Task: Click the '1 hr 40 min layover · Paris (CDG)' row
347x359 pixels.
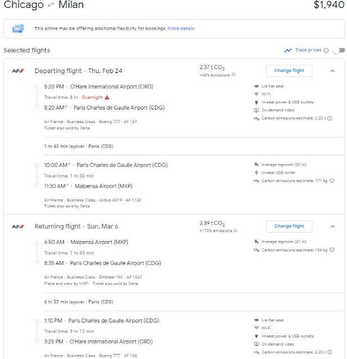Action: (79, 146)
